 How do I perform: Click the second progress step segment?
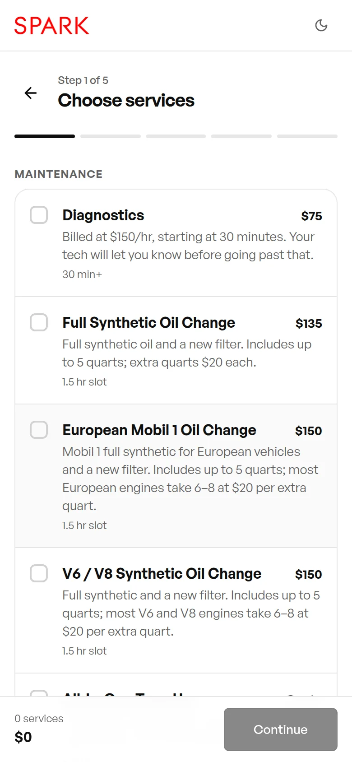pyautogui.click(x=111, y=136)
